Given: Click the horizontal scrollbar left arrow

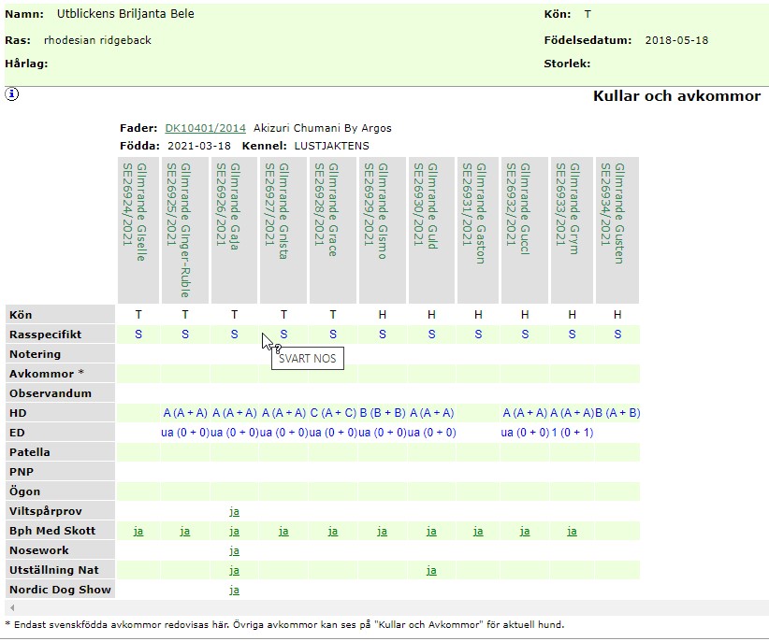Looking at the screenshot, I should [x=12, y=607].
